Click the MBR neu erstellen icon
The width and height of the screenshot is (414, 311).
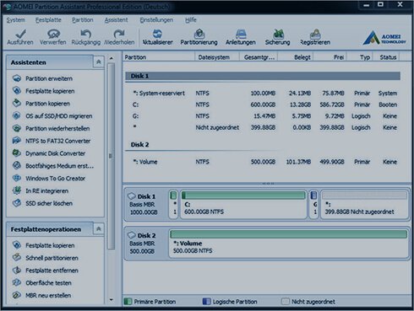coord(17,295)
